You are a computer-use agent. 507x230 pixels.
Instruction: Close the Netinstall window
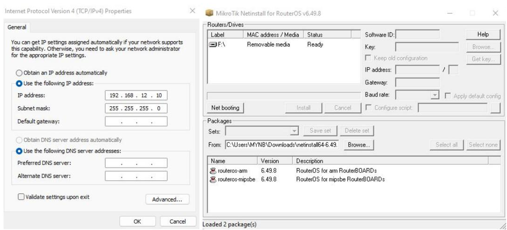pyautogui.click(x=495, y=13)
